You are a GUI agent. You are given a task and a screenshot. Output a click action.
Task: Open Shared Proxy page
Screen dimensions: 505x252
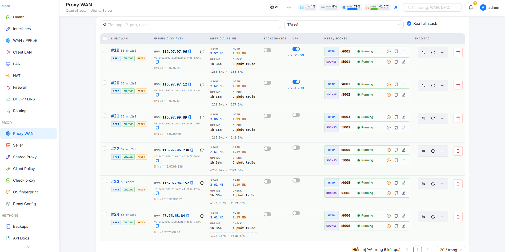coord(29,157)
